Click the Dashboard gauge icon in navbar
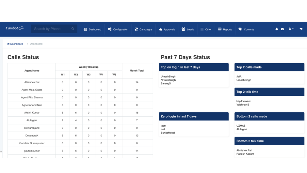Viewport: 307px width, 173px height. tap(86, 29)
